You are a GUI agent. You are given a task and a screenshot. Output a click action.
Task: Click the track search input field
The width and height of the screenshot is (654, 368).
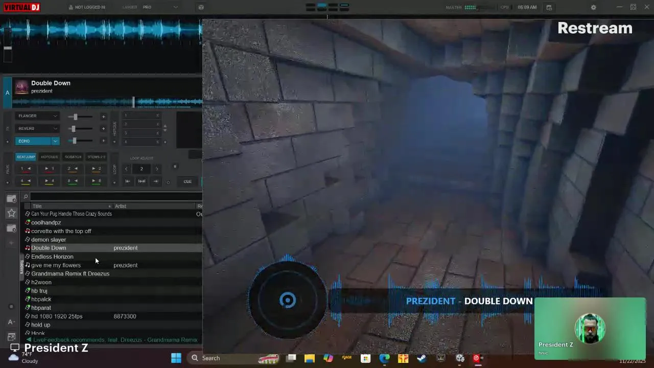tap(116, 197)
